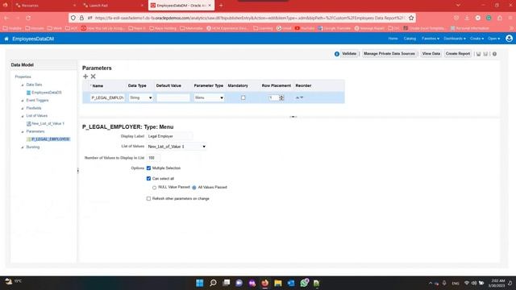This screenshot has height=290, width=516.
Task: Open File Explorer from taskbar
Action: click(278, 283)
